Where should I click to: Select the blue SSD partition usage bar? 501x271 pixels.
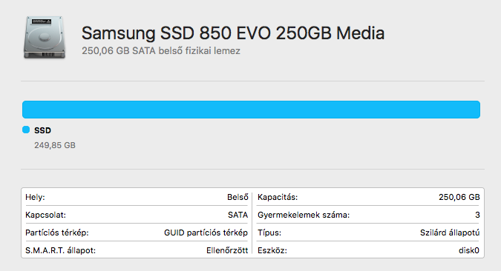pos(251,110)
